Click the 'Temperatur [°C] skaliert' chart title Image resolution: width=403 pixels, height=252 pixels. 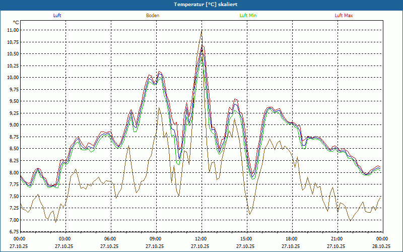(201, 4)
